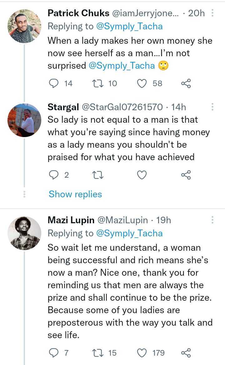The image size is (225, 365).
Task: Retweet Patrick Chuks' tweet
Action: 97,83
